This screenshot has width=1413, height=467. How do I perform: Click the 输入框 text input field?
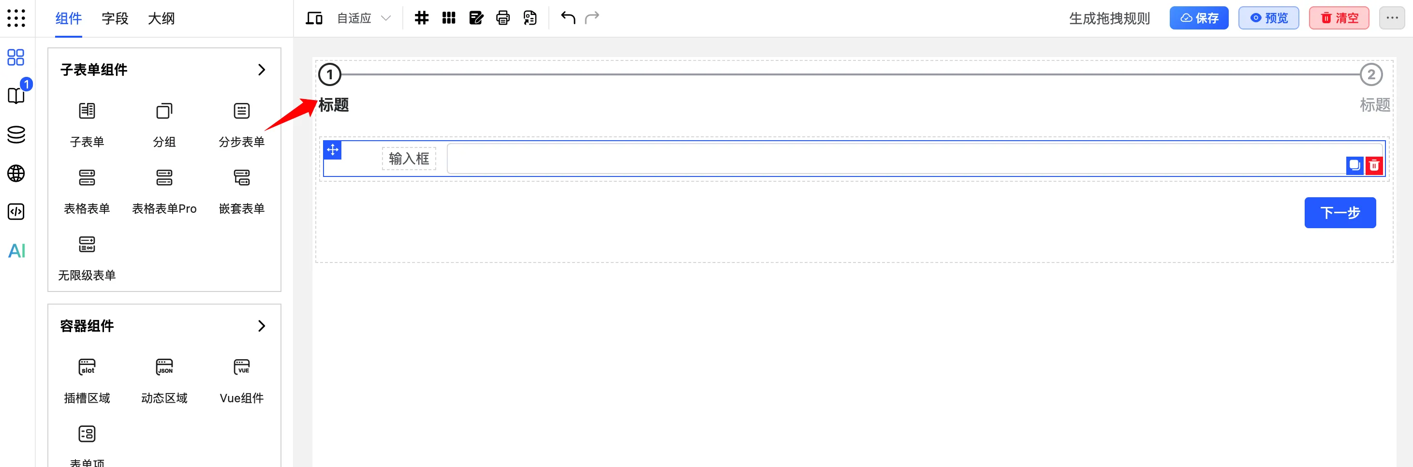894,159
